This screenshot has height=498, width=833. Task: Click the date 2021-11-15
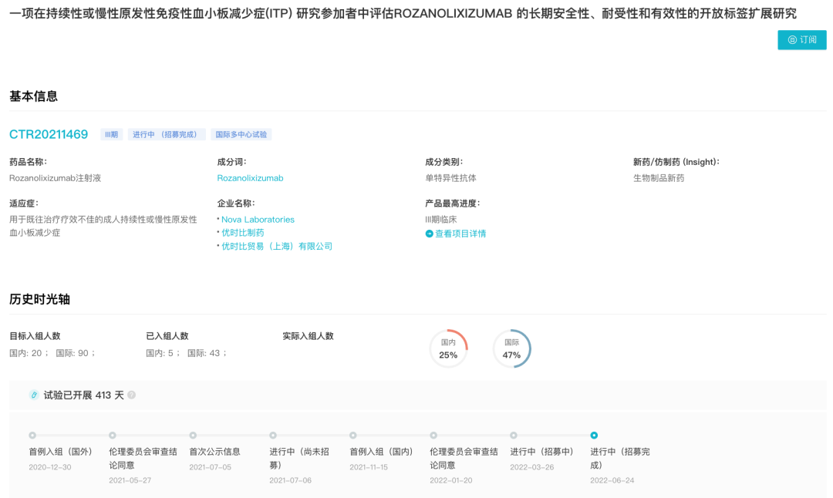point(369,467)
